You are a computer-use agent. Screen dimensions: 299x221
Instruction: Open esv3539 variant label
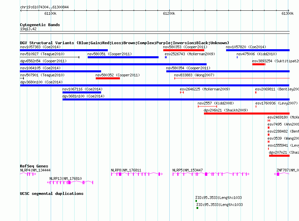283,138
